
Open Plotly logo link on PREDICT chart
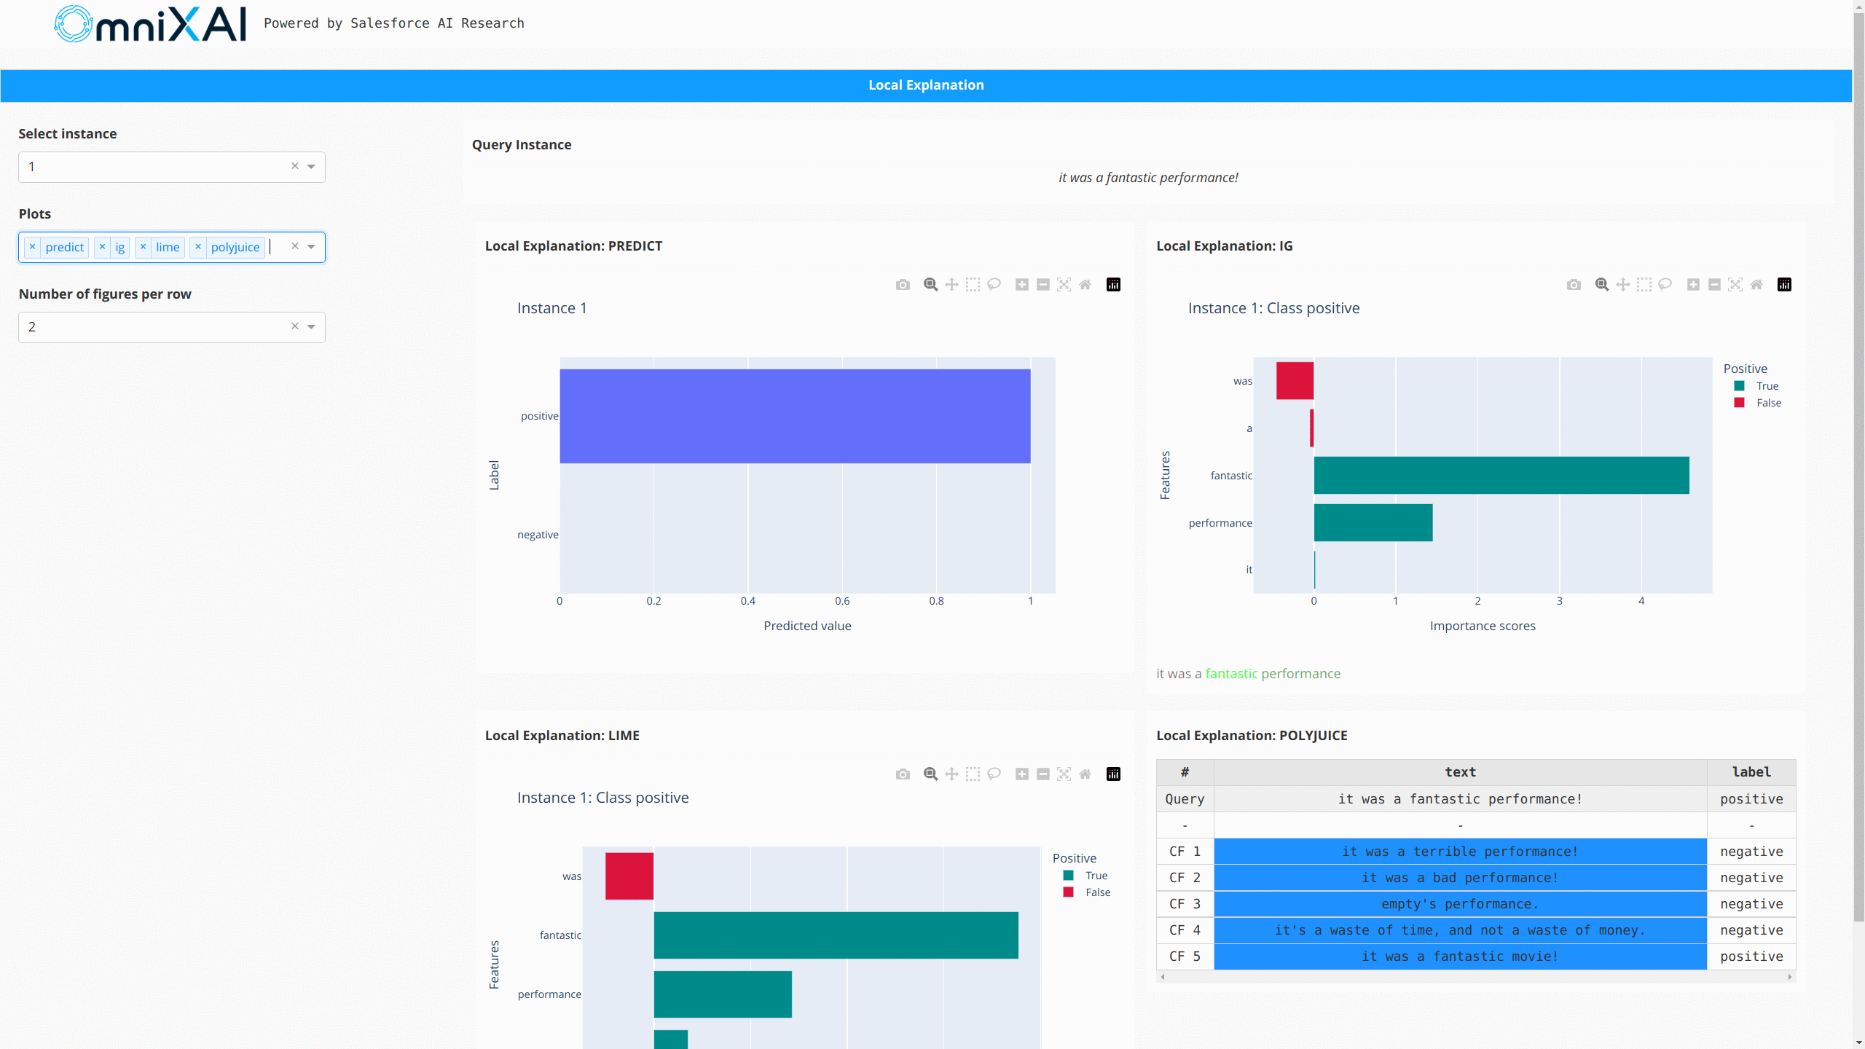pyautogui.click(x=1113, y=285)
